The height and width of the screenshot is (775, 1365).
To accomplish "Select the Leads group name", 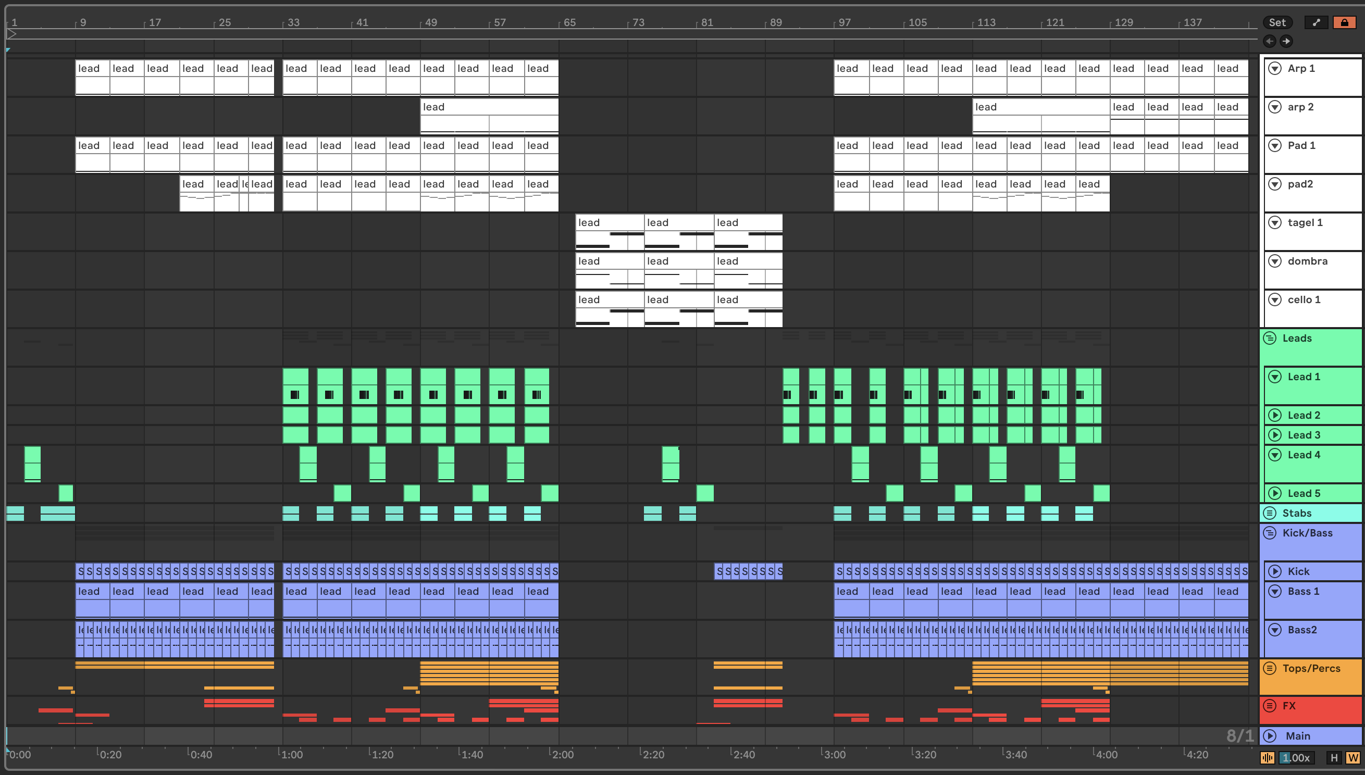I will 1297,338.
